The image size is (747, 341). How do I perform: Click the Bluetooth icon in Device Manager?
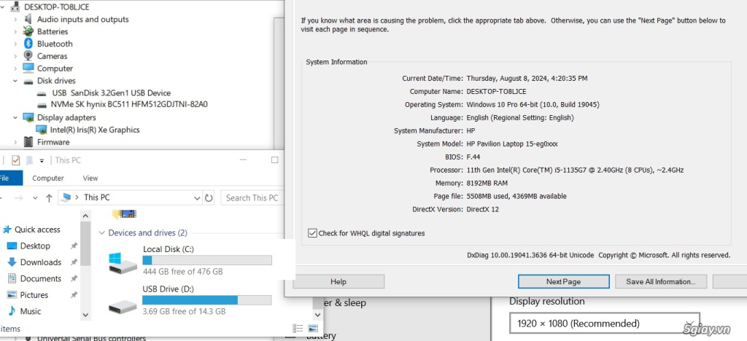point(28,44)
